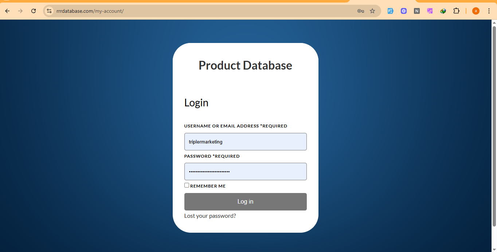This screenshot has width=497, height=252.
Task: Click the browser back arrow
Action: click(x=7, y=11)
